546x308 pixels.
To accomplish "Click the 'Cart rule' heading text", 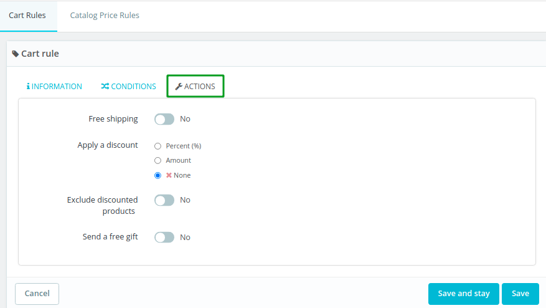I will pyautogui.click(x=40, y=54).
